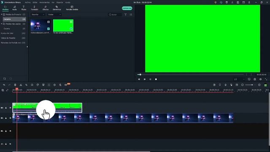The width and height of the screenshot is (270, 152).
Task: Open the Ayuda menu
Action: click(x=67, y=3)
